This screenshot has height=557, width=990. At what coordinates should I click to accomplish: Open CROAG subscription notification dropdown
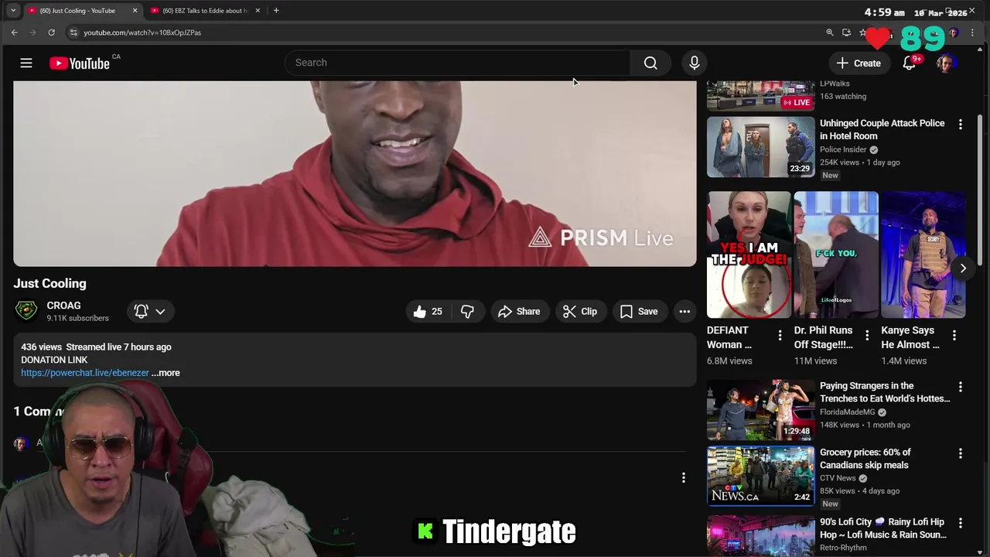[x=149, y=311]
